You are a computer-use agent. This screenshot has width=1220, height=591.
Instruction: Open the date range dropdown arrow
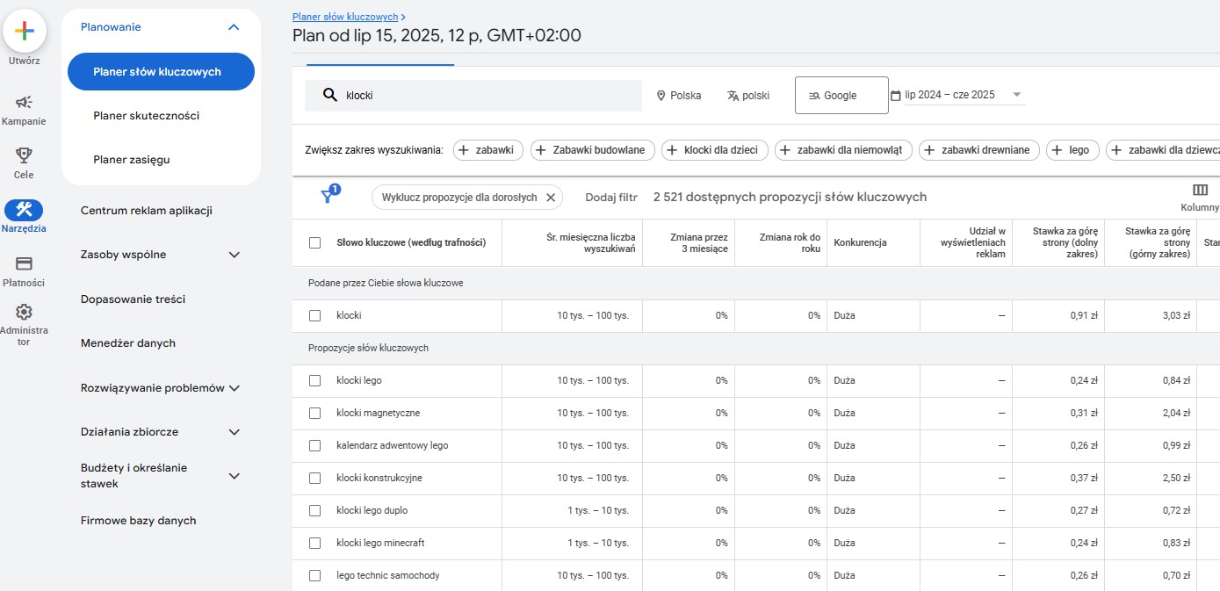[x=1016, y=95]
